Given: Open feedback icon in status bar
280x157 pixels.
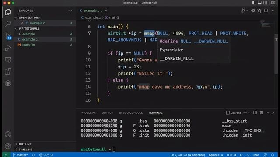Looking at the screenshot, I should click(x=265, y=155).
